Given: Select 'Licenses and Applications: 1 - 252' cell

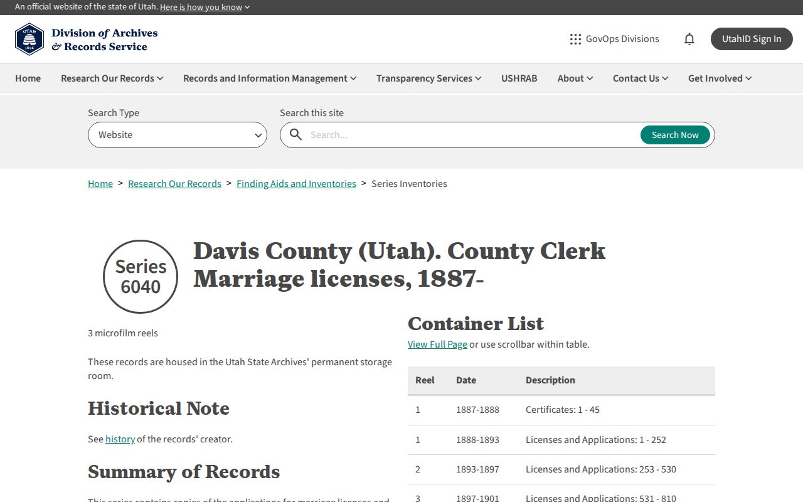Looking at the screenshot, I should 596,440.
